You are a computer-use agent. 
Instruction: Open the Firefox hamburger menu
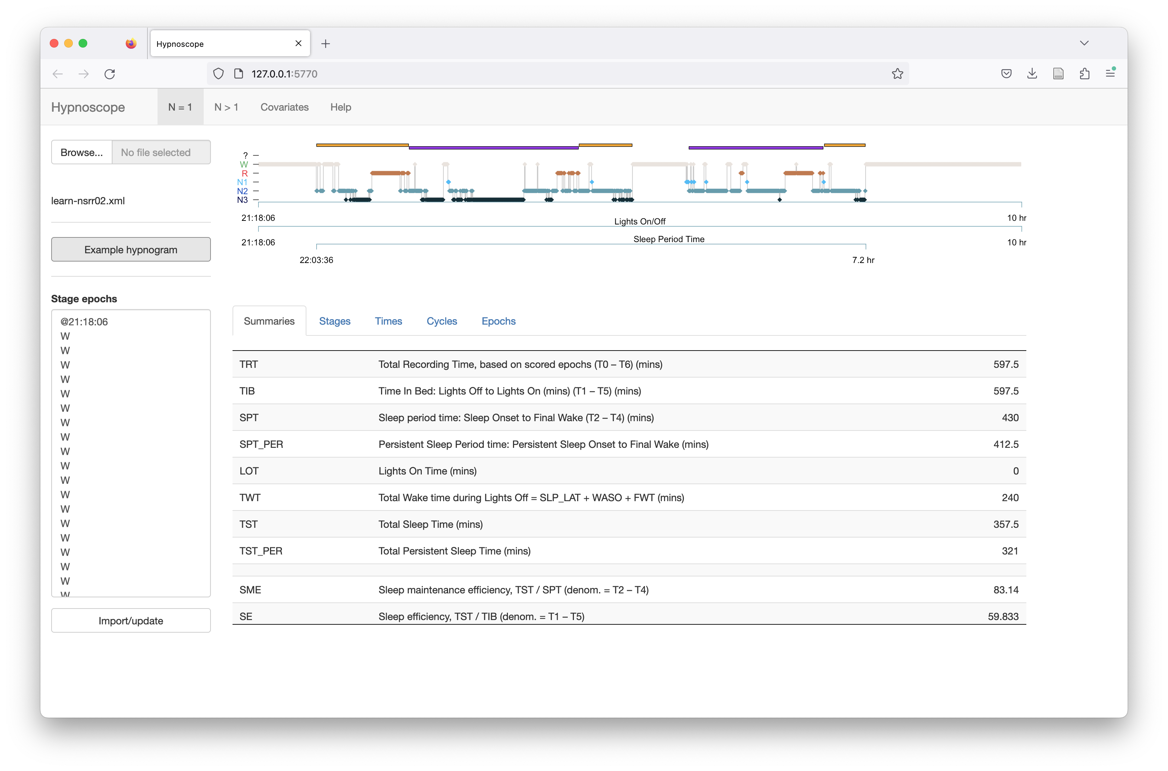[1110, 74]
